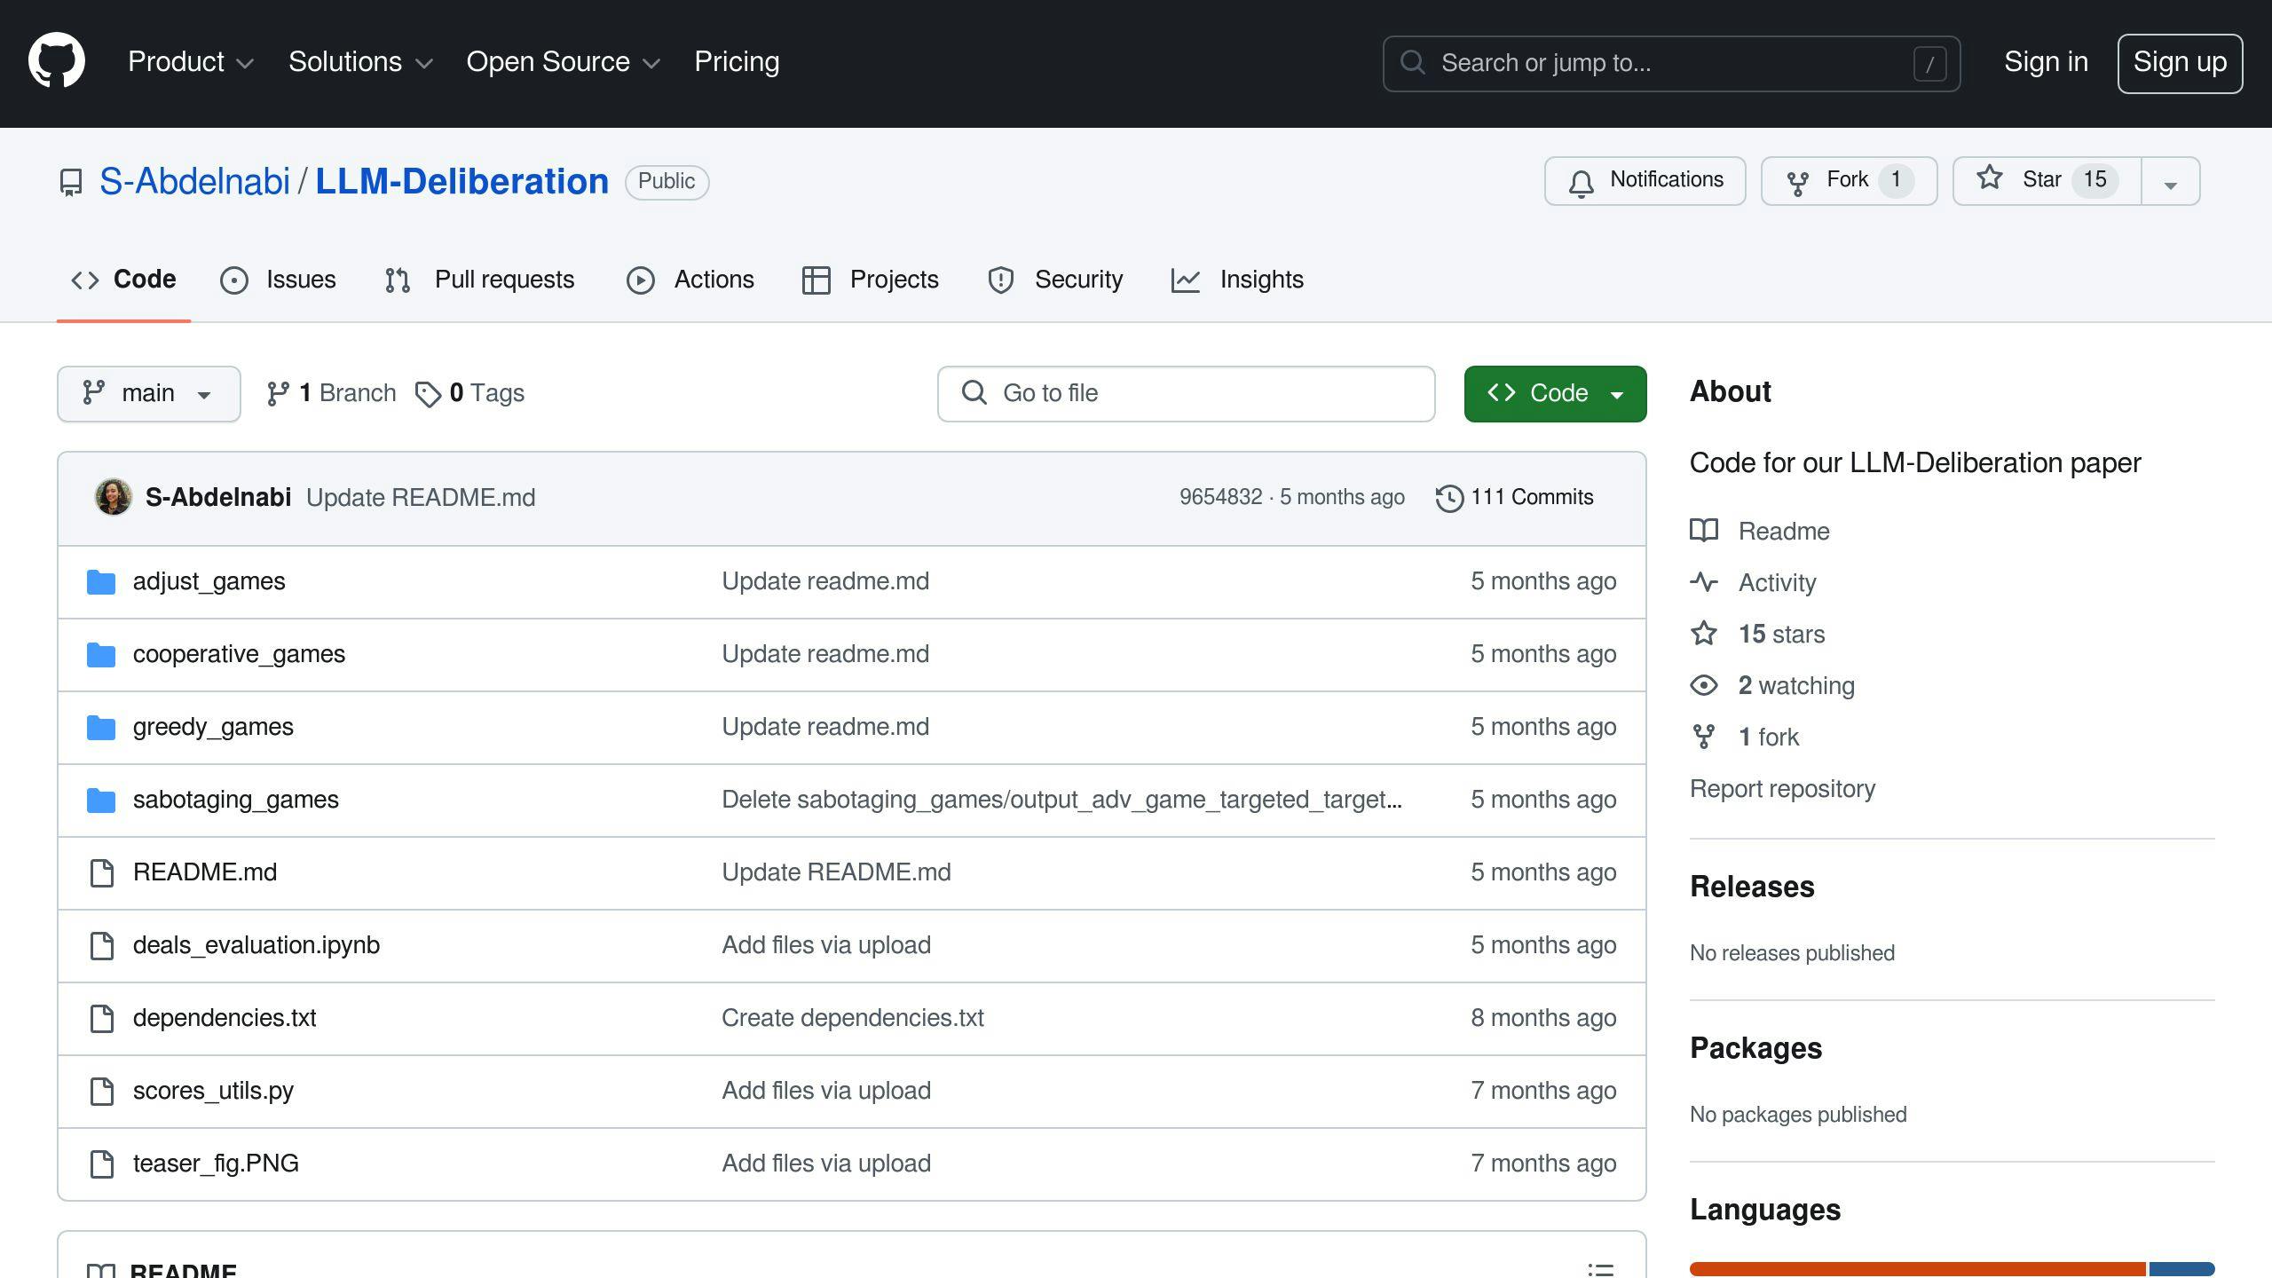Screen dimensions: 2272x1278
Task: Open the GitHub logo homepage
Action: click(x=57, y=62)
